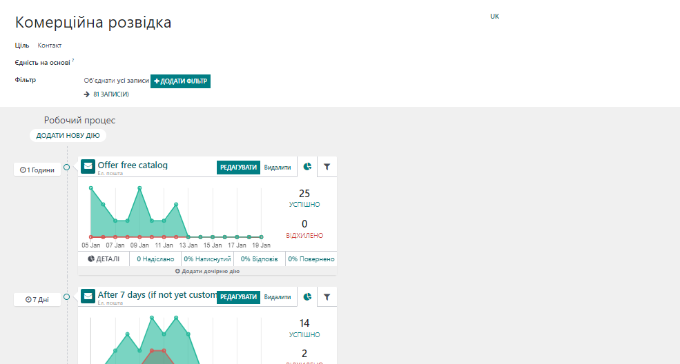This screenshot has height=364, width=680.
Task: Open filter tab on Offer free catalog
Action: 327,167
